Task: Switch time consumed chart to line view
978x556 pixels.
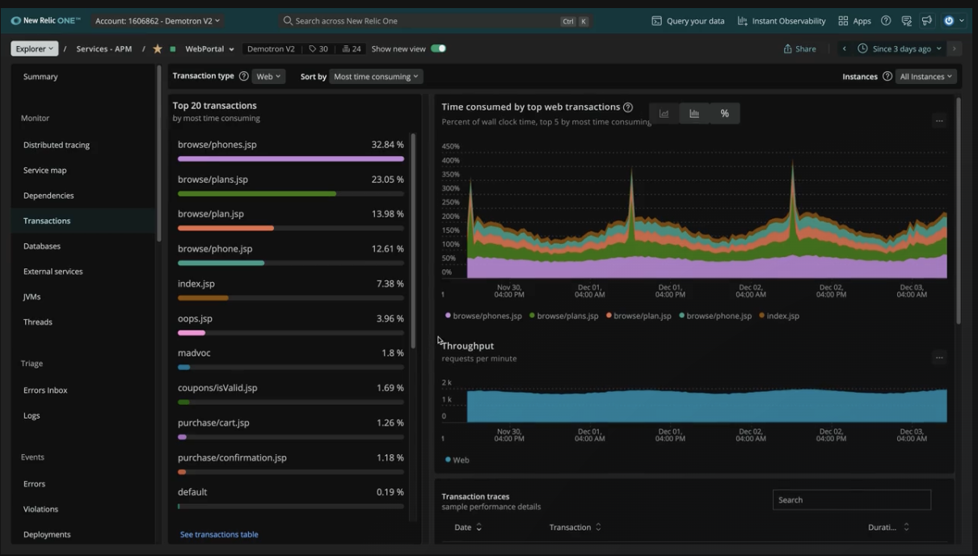Action: click(x=664, y=113)
